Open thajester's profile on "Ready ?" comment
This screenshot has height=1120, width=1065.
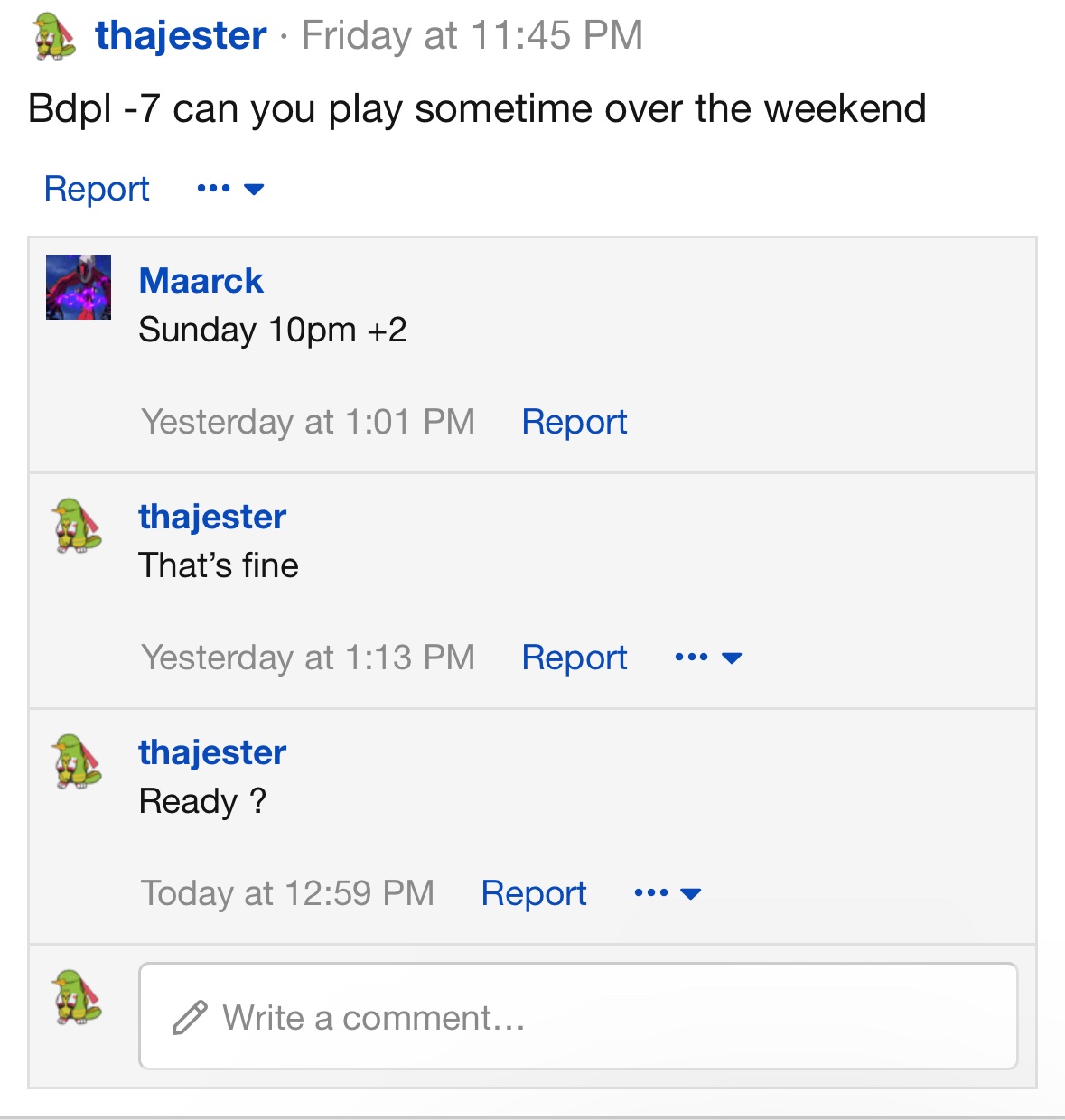click(212, 752)
